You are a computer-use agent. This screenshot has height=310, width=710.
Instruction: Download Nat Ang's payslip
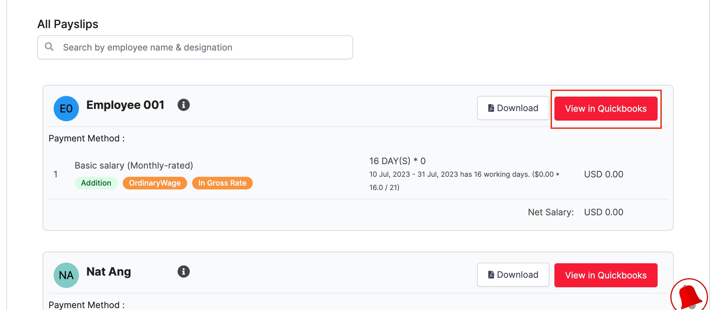(513, 275)
